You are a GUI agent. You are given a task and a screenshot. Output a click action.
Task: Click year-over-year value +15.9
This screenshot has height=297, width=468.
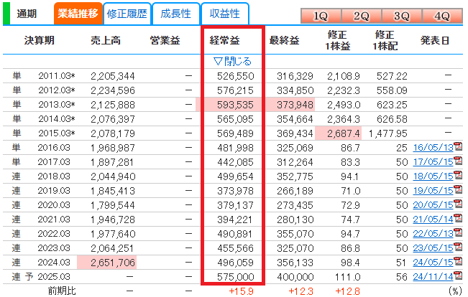tap(241, 291)
